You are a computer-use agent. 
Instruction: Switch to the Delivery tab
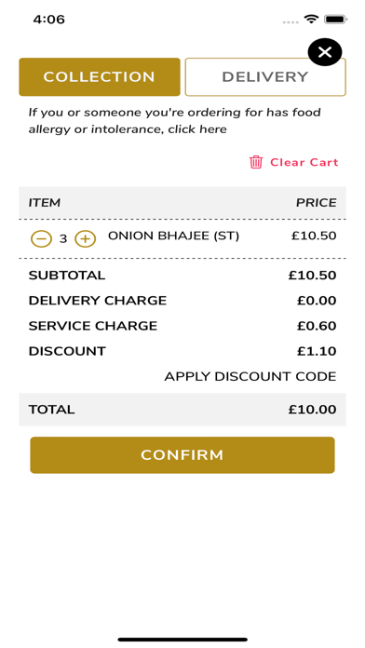click(265, 77)
